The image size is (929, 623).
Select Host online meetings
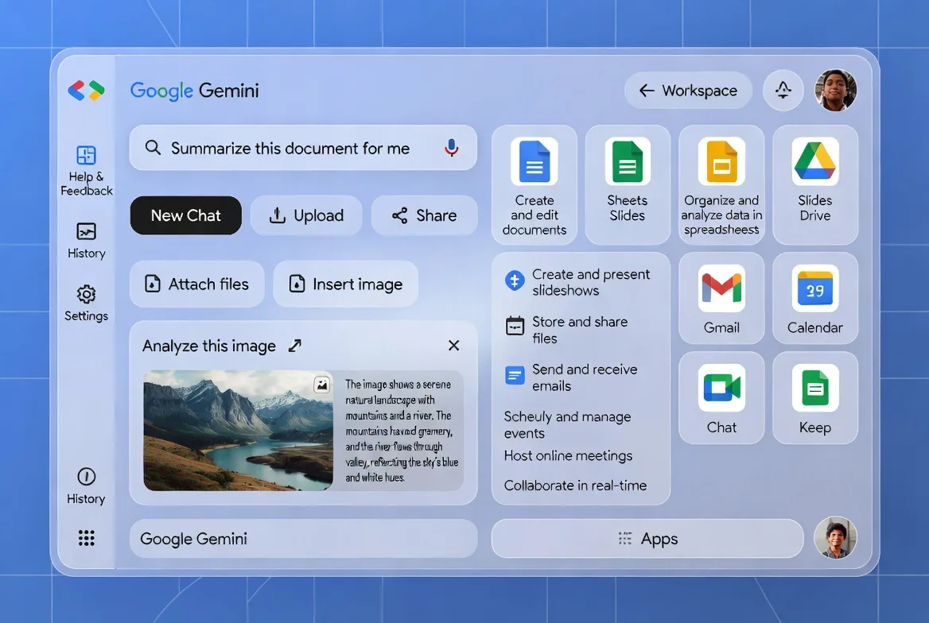[x=568, y=455]
